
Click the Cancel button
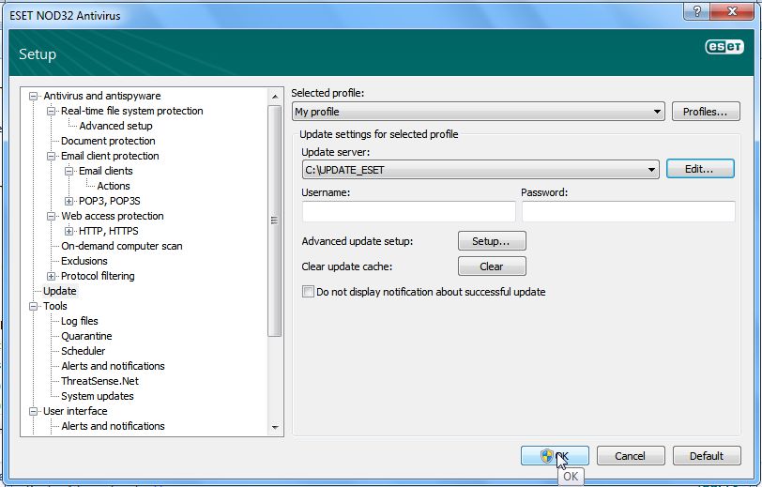point(631,456)
